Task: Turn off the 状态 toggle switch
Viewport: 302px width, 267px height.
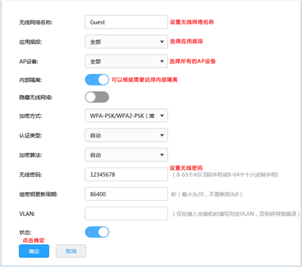Action: pos(97,232)
